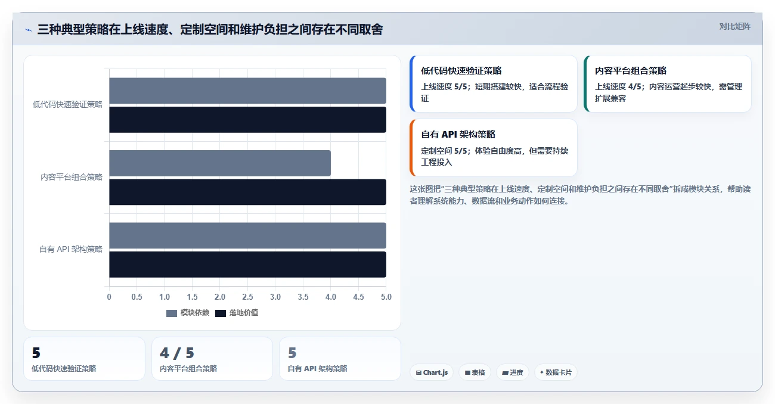Click the 低代码快速验证策略 chart axis label
775x404 pixels.
pos(67,104)
